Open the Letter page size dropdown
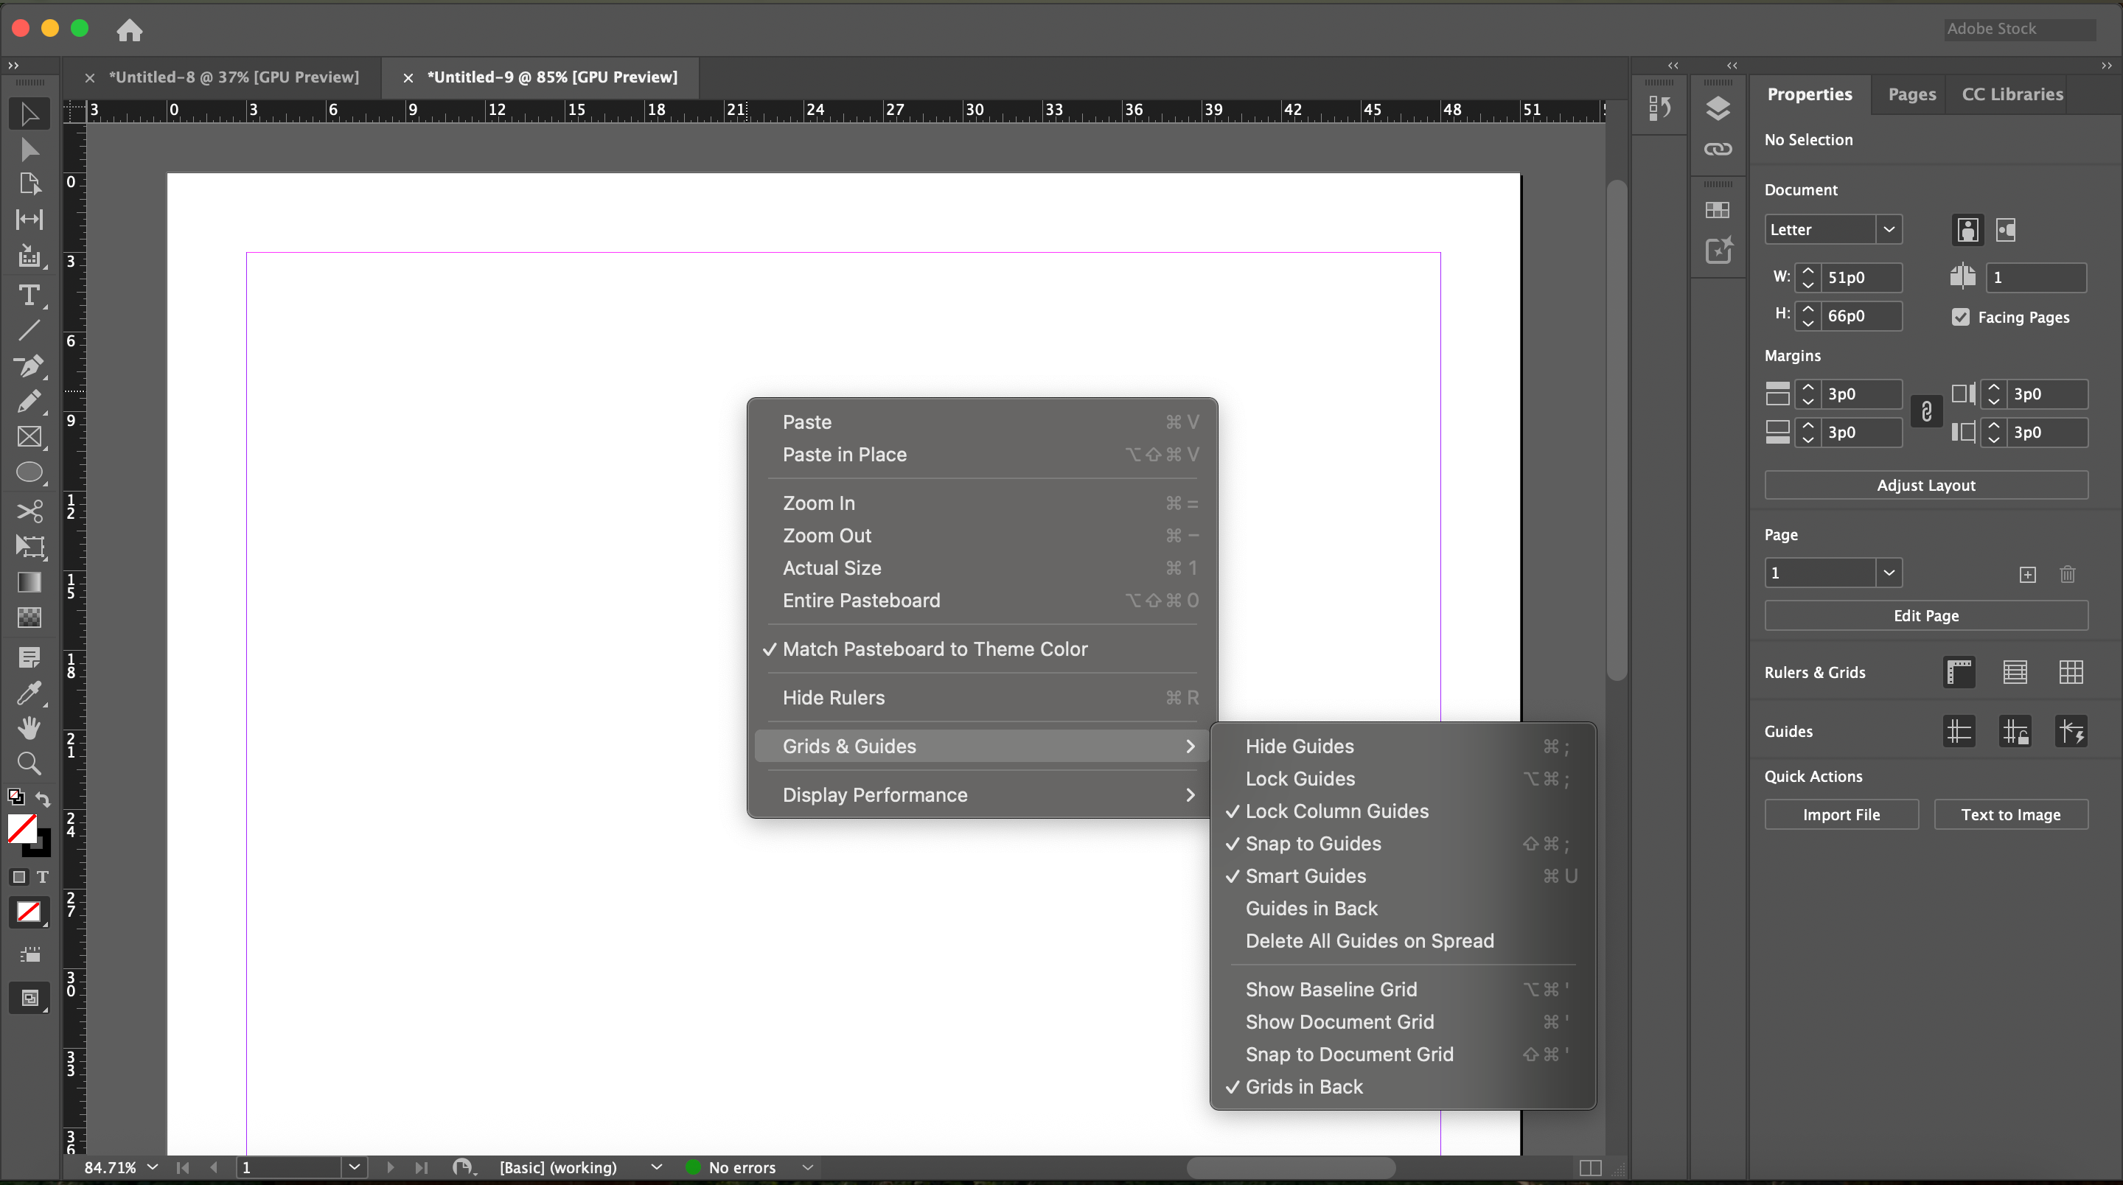Viewport: 2123px width, 1185px height. [1888, 229]
